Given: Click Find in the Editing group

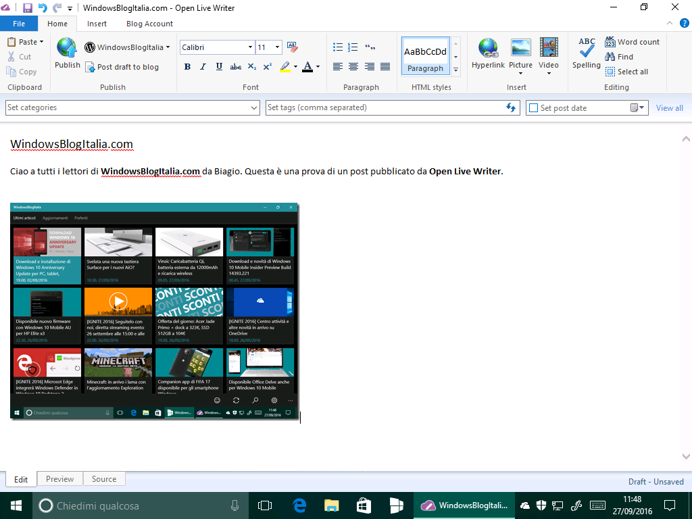Looking at the screenshot, I should point(619,57).
